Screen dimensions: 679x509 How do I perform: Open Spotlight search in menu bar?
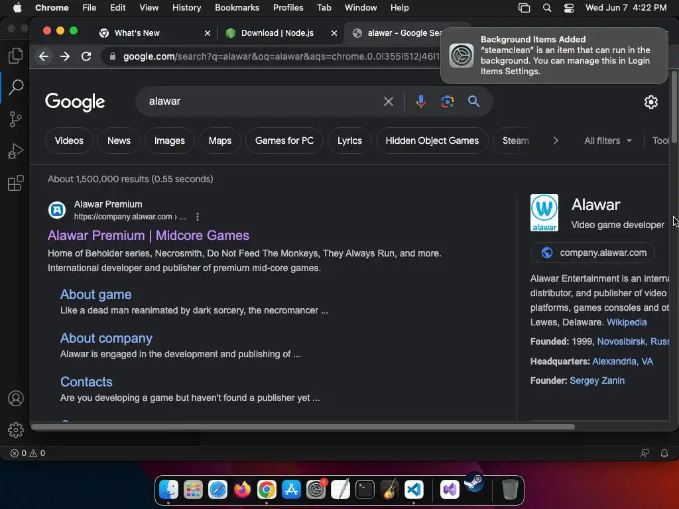click(x=547, y=8)
